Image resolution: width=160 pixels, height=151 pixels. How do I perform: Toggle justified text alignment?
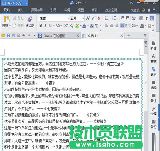click(x=122, y=26)
